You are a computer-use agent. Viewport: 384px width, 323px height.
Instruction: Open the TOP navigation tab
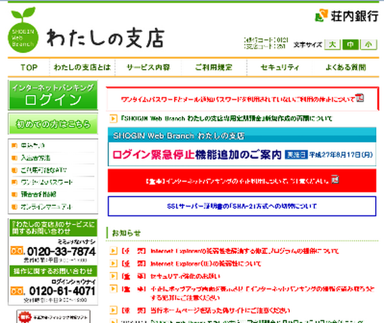(29, 67)
